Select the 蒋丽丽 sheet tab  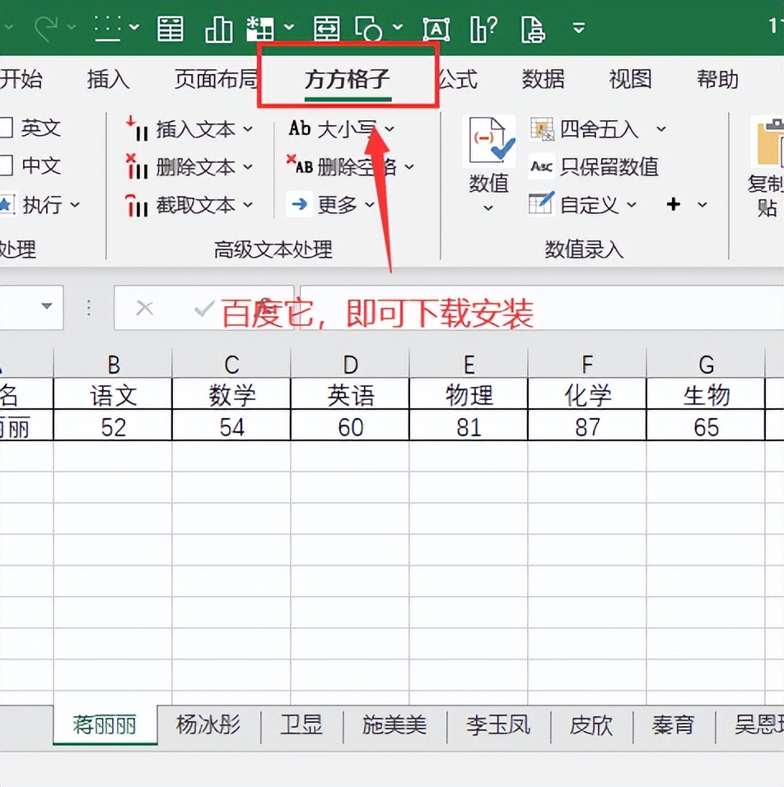[105, 724]
